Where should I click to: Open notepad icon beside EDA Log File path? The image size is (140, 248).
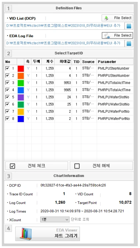[129, 43]
